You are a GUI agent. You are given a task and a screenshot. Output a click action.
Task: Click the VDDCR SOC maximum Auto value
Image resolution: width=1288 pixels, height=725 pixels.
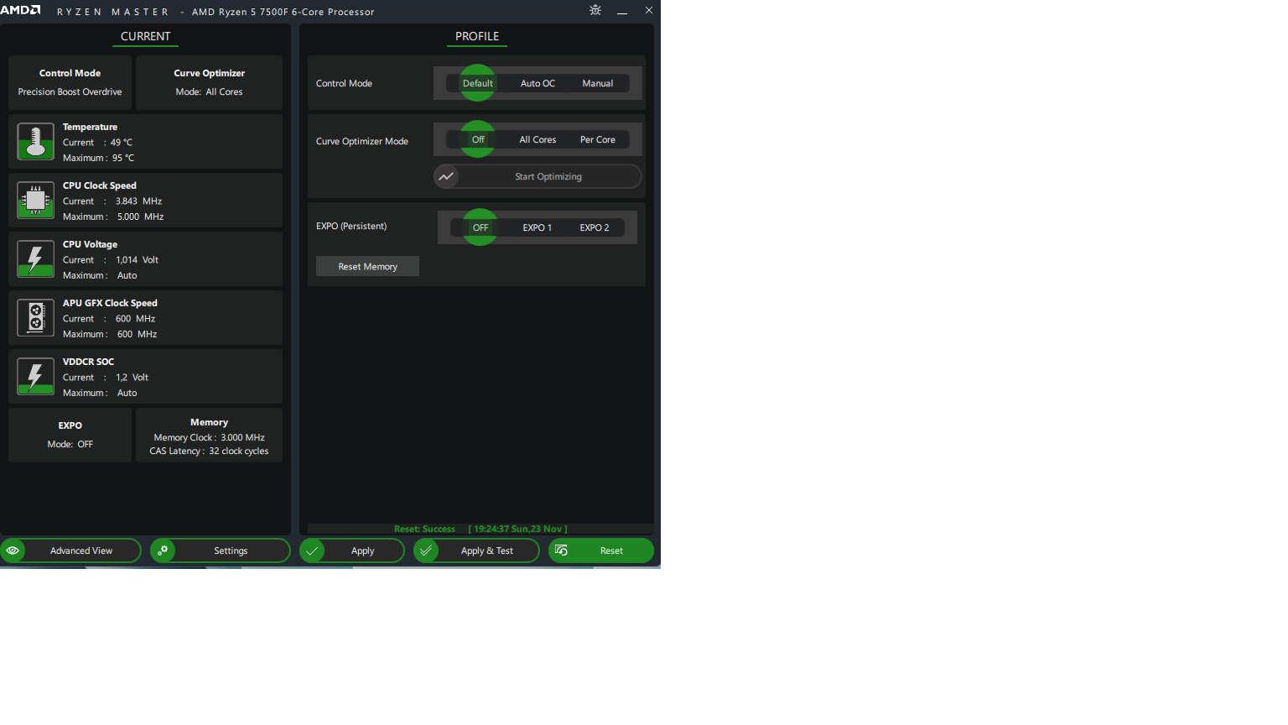(x=127, y=393)
